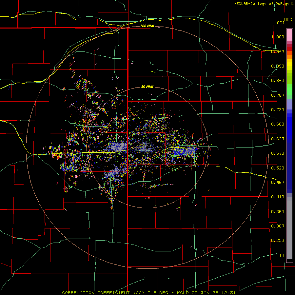Click the gray band of the color bar
Viewport: 295px width, 295px height.
click(289, 228)
